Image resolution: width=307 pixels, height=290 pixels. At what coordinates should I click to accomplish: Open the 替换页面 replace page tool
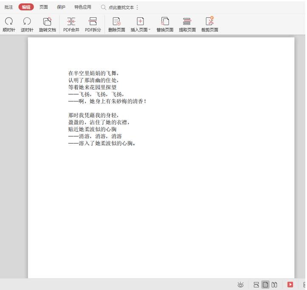(165, 25)
